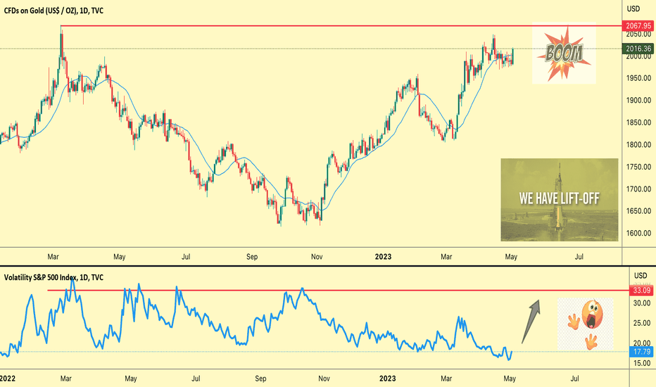Screen dimensions: 656x387
Task: Click the 1600.00 price scale value
Action: click(638, 234)
